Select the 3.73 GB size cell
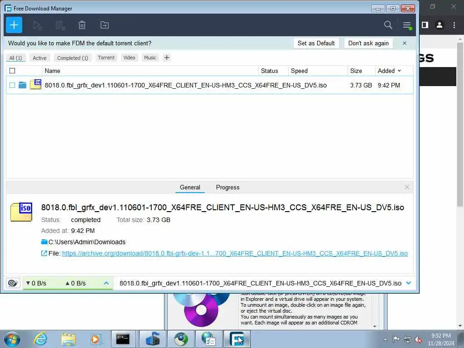464x348 pixels. coord(361,85)
